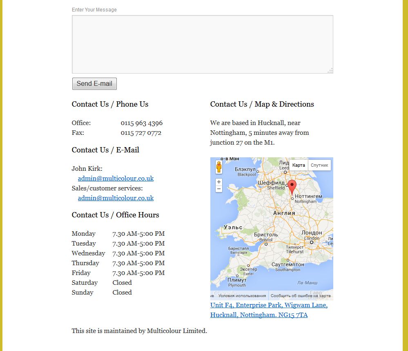Viewport: 408px width, 351px height.
Task: Click the message box resize handle
Action: 330,71
